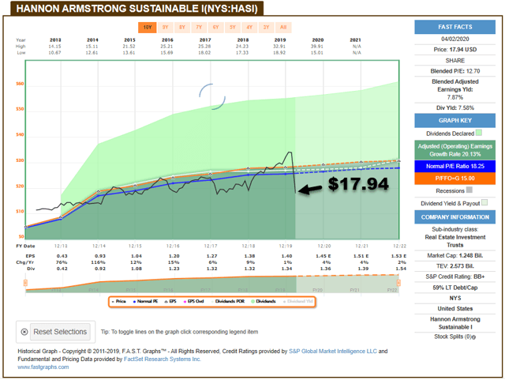Image resolution: width=505 pixels, height=380 pixels.
Task: Click the Real Estate Investment Trusts text
Action: coord(455,241)
